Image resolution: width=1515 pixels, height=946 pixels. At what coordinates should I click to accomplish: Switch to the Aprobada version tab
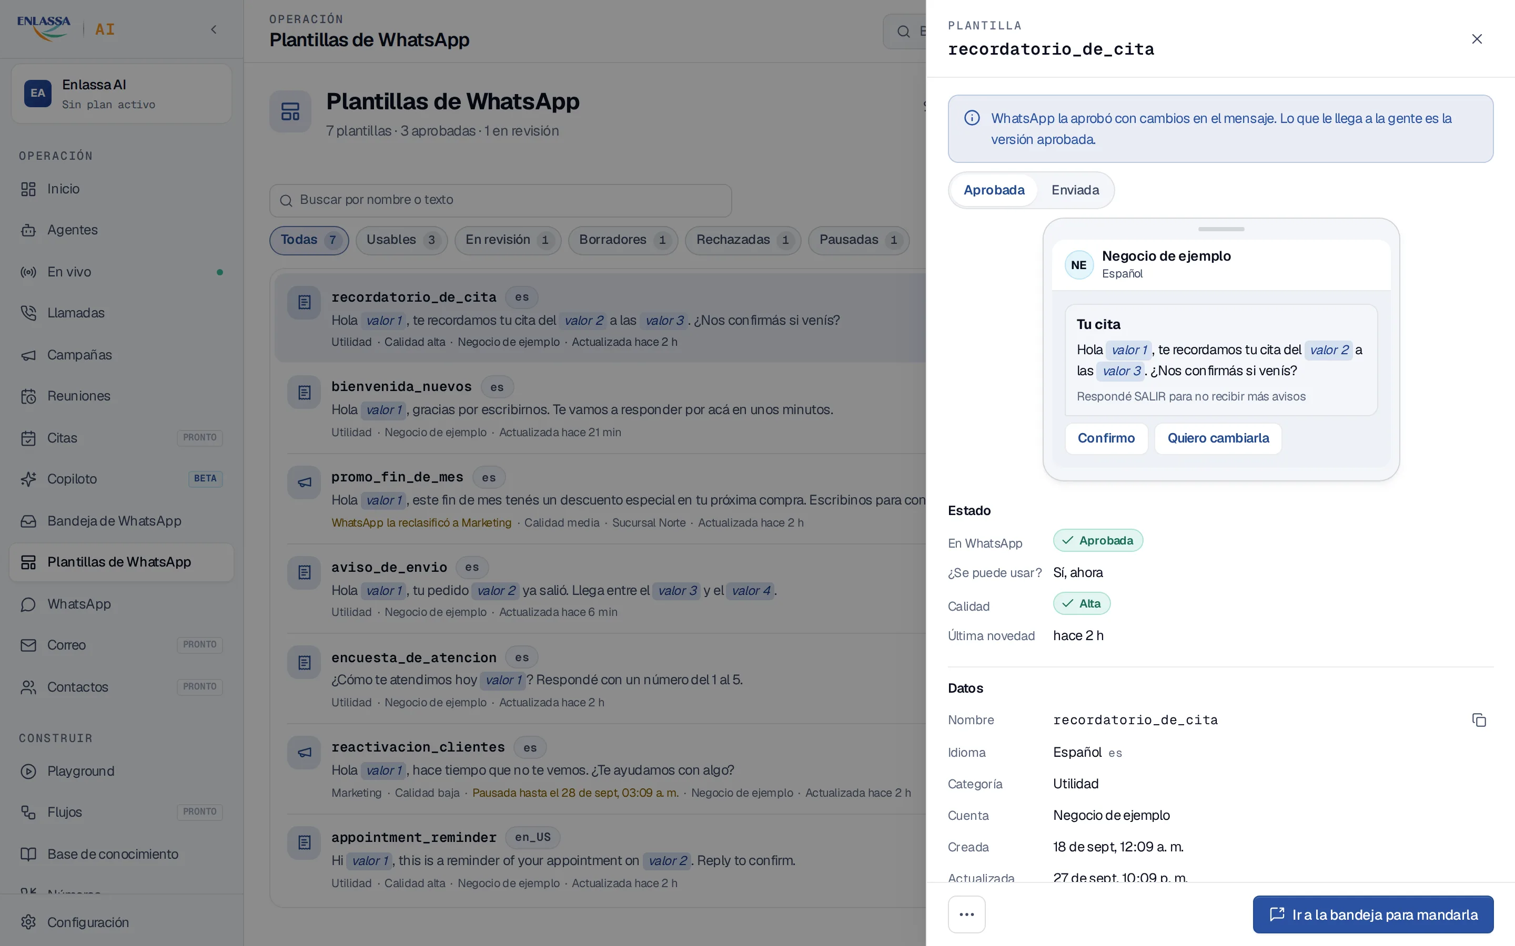(994, 190)
